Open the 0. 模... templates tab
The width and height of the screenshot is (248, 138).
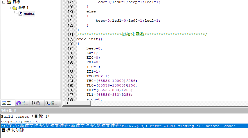tap(51, 103)
